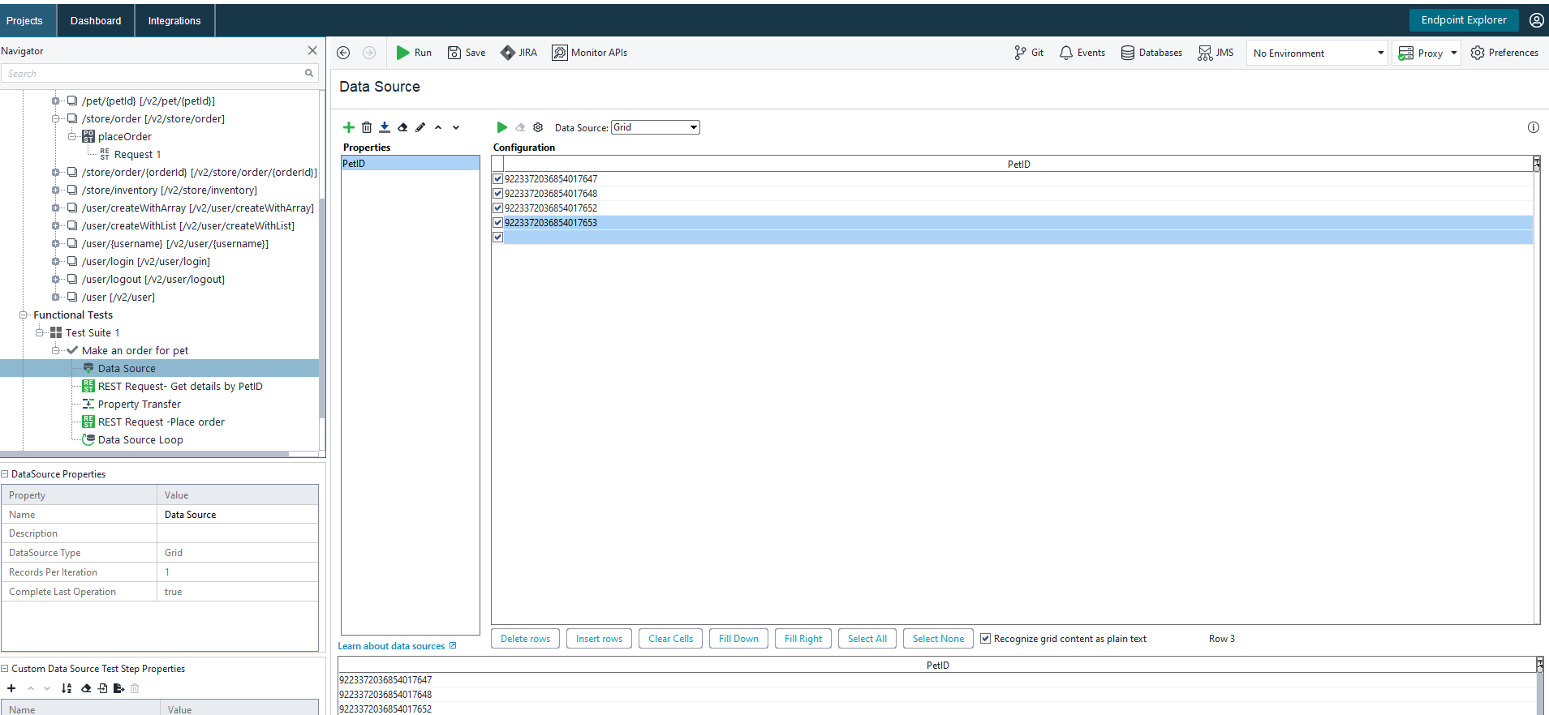Switch to the Integrations tab
Image resolution: width=1549 pixels, height=715 pixels.
174,20
